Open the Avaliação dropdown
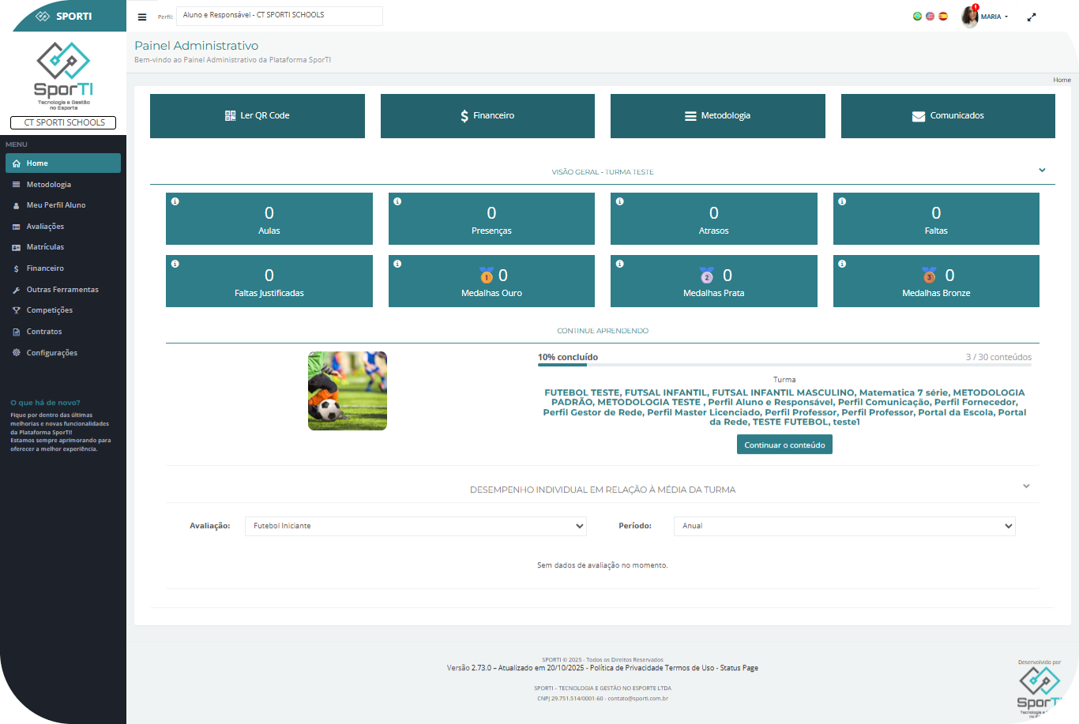1079x724 pixels. 415,526
